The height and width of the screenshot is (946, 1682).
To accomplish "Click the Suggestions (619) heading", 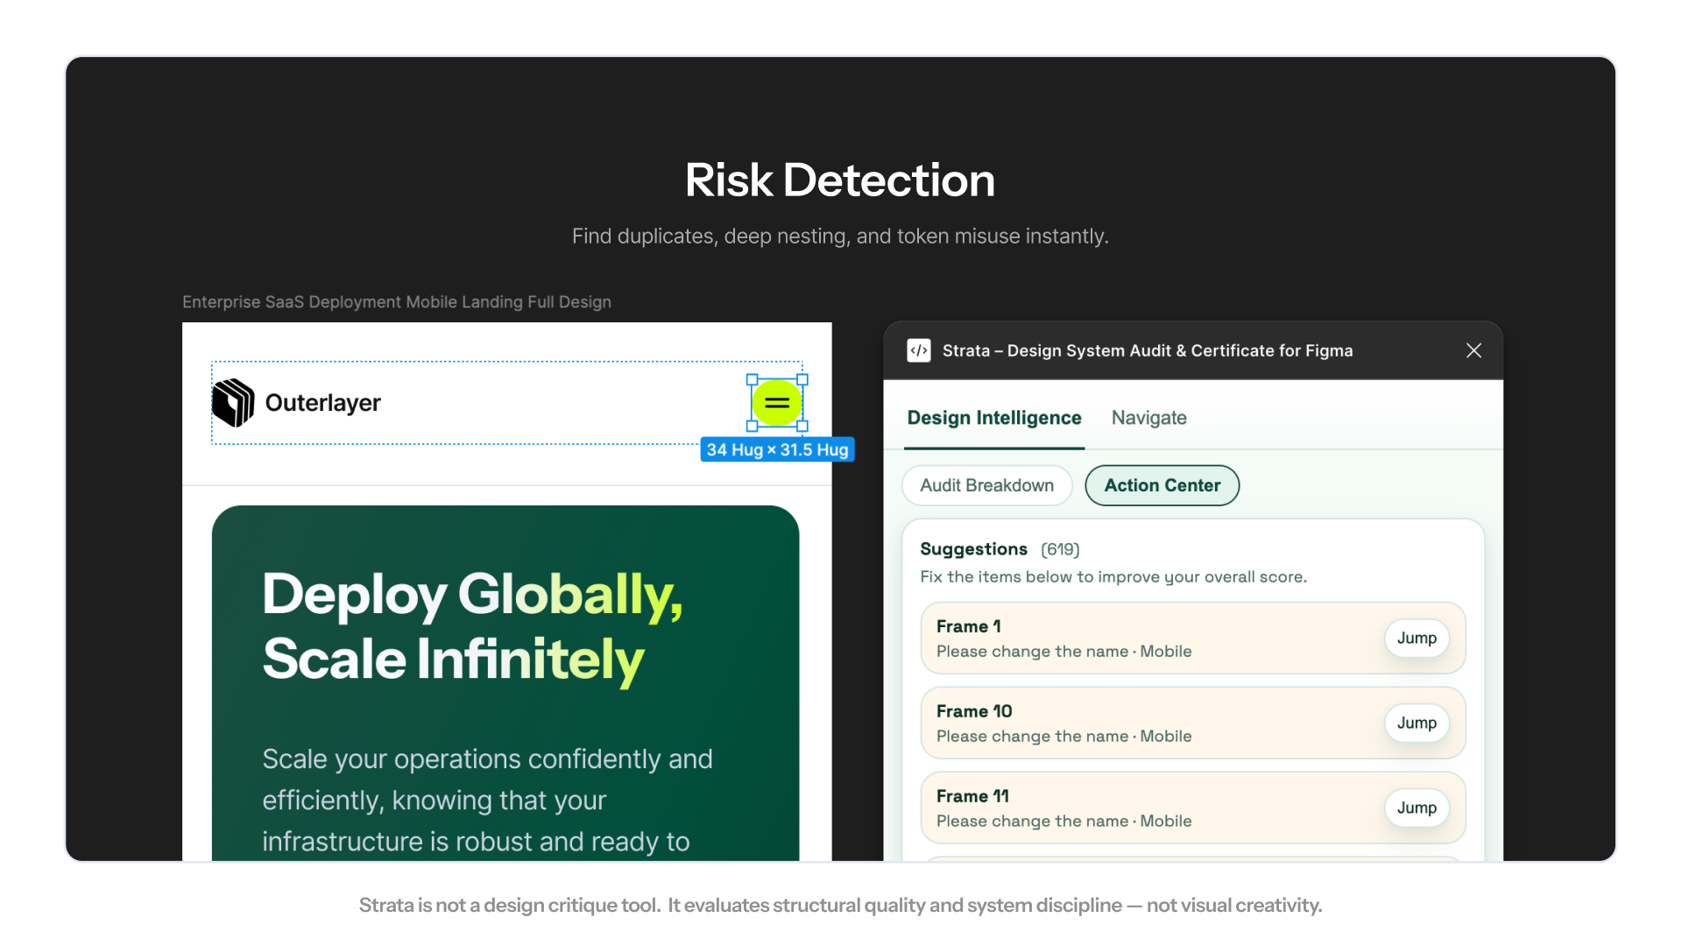I will pos(999,549).
